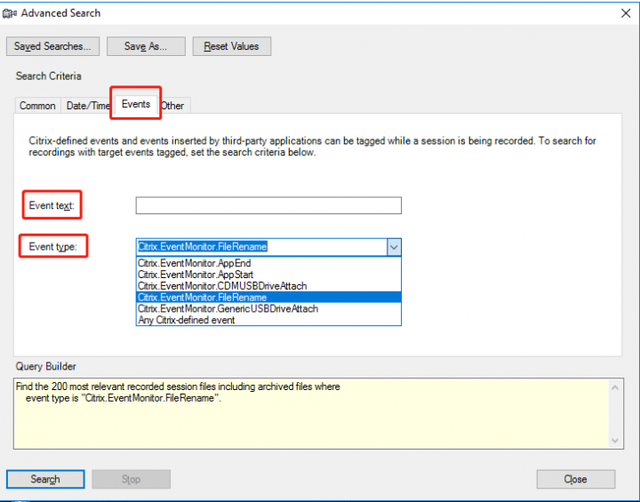Open the Saved Searches dialog
The height and width of the screenshot is (502, 640).
pyautogui.click(x=52, y=46)
